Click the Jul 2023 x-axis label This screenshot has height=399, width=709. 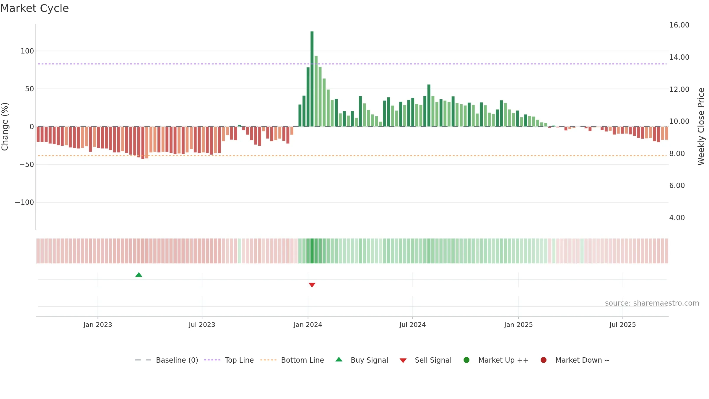coord(202,325)
